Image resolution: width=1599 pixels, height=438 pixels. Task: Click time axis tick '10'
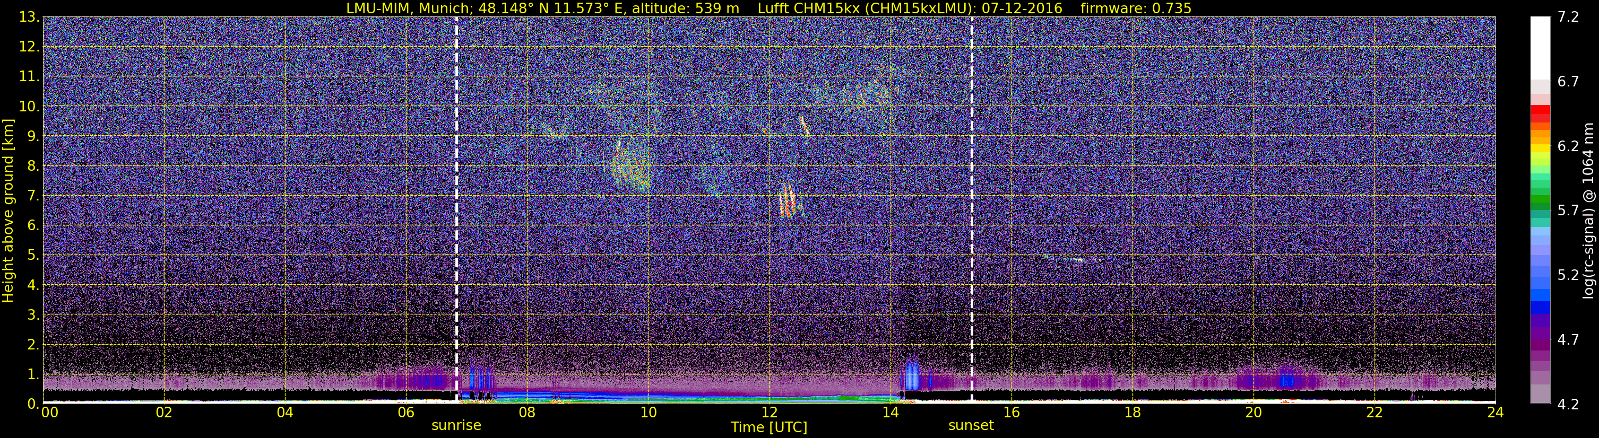[x=648, y=413]
